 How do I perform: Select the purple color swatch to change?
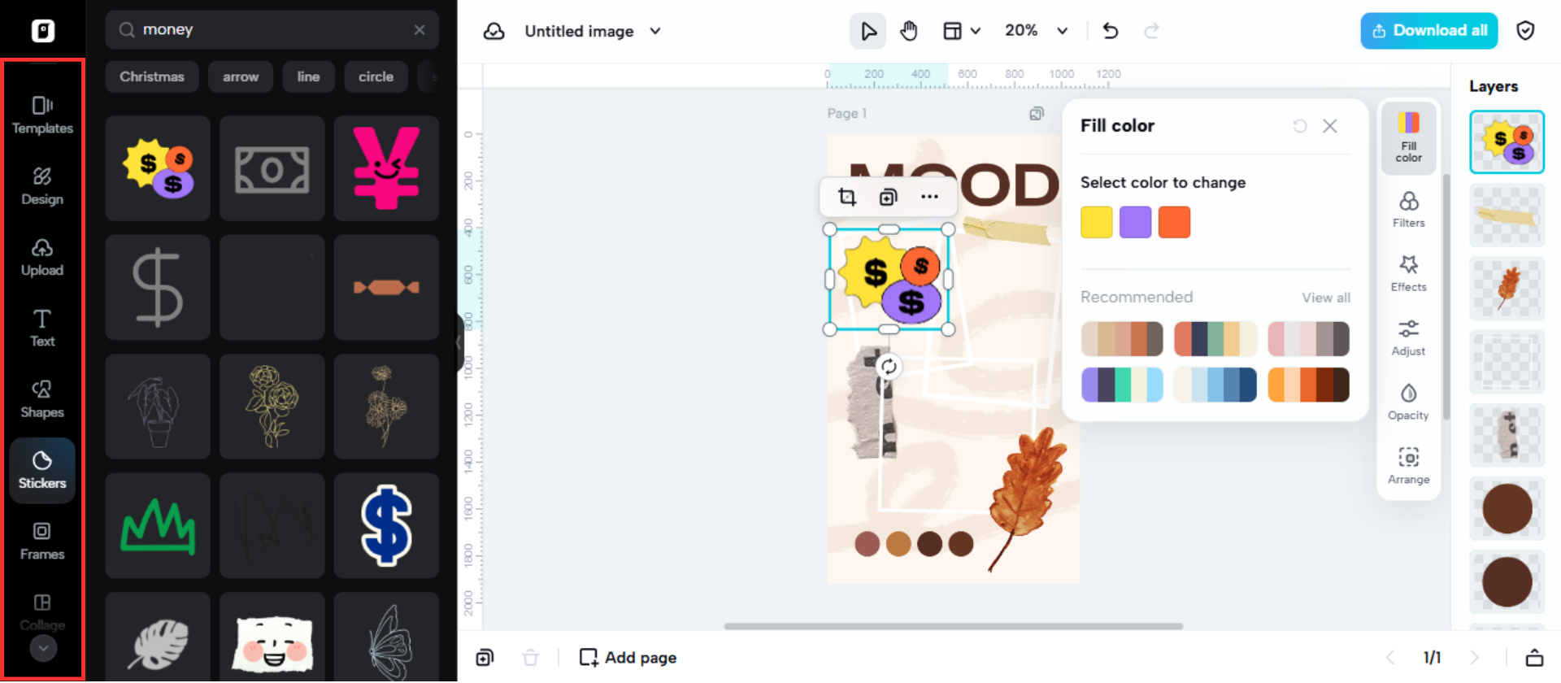coord(1136,222)
